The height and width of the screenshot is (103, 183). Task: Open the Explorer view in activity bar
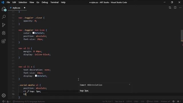point(4,9)
